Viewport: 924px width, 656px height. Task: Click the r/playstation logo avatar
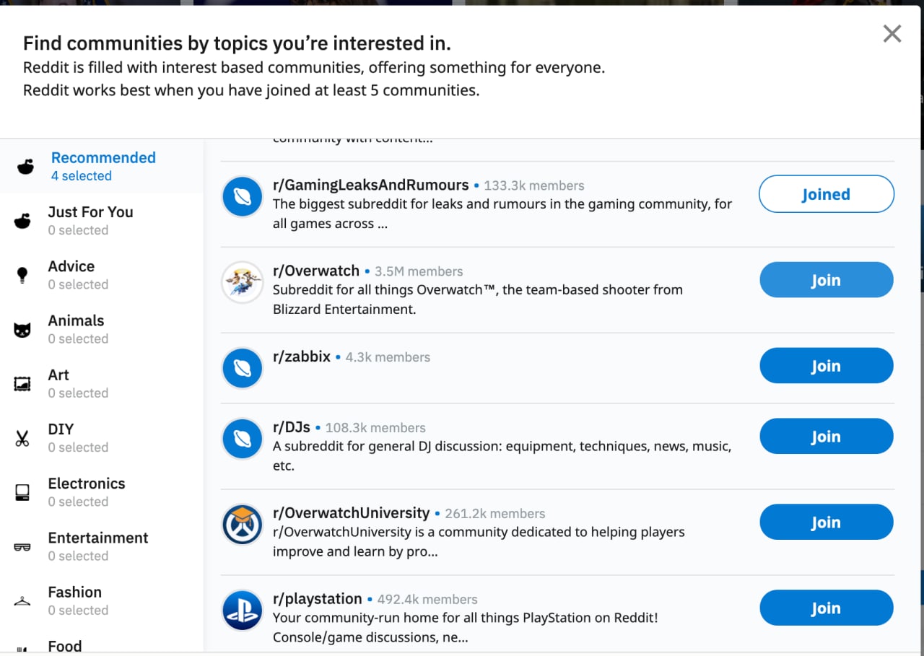pyautogui.click(x=243, y=611)
